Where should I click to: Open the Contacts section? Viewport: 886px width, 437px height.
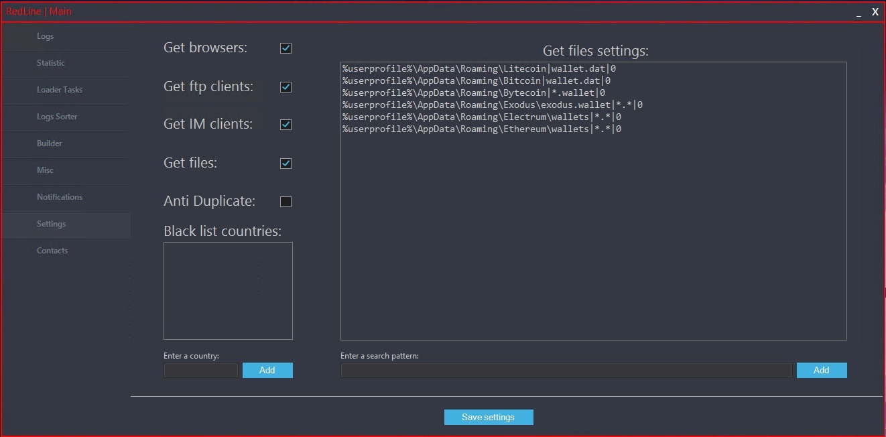[66, 251]
